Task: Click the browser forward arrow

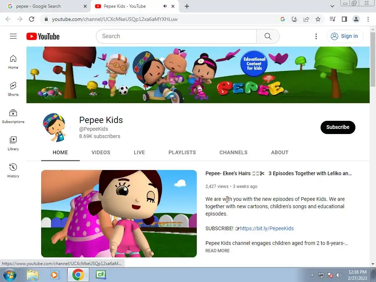Action: click(x=20, y=19)
